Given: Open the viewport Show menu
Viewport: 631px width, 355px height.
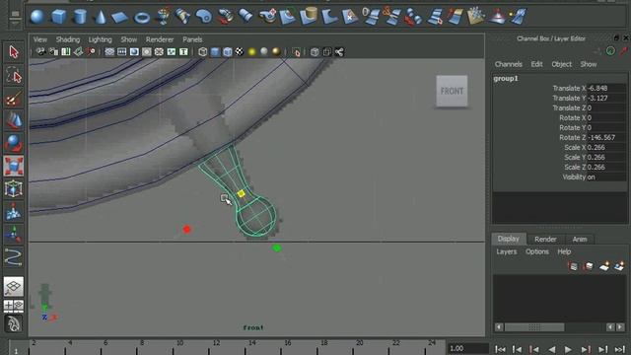Looking at the screenshot, I should pyautogui.click(x=129, y=39).
